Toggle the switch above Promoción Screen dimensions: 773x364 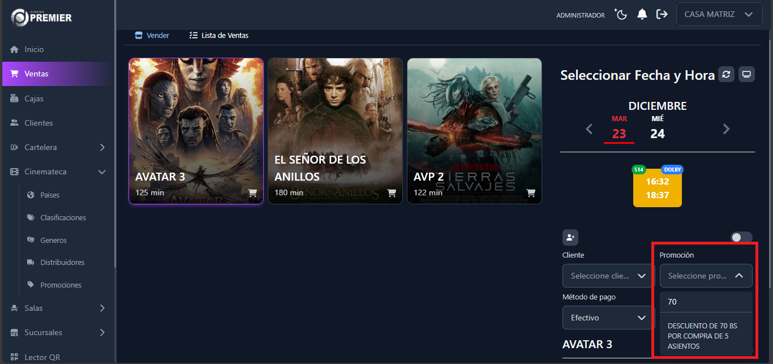tap(741, 237)
